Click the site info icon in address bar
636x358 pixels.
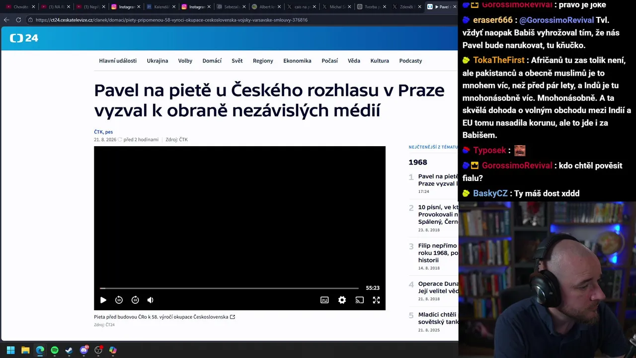click(31, 20)
